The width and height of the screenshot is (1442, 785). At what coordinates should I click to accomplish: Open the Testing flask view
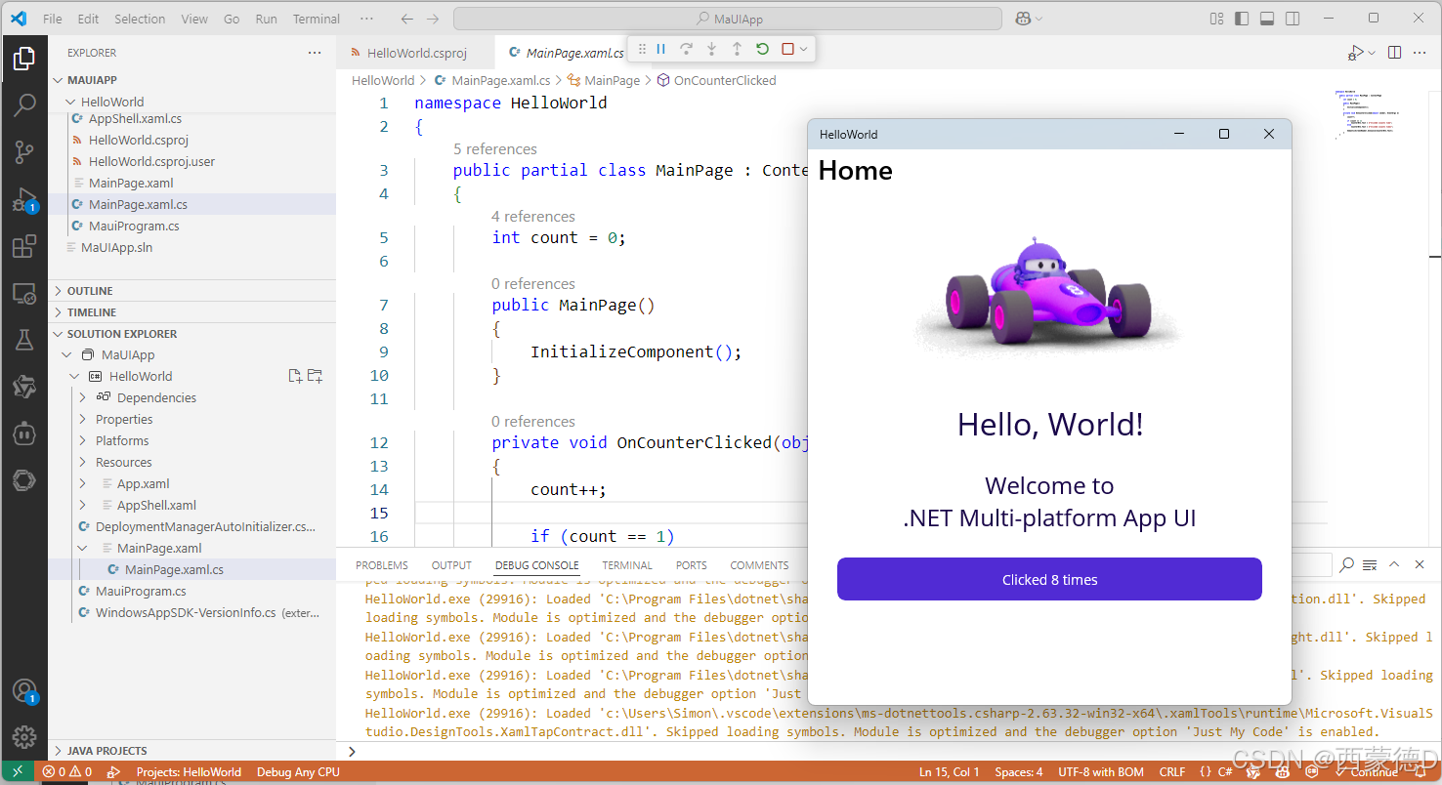point(24,340)
